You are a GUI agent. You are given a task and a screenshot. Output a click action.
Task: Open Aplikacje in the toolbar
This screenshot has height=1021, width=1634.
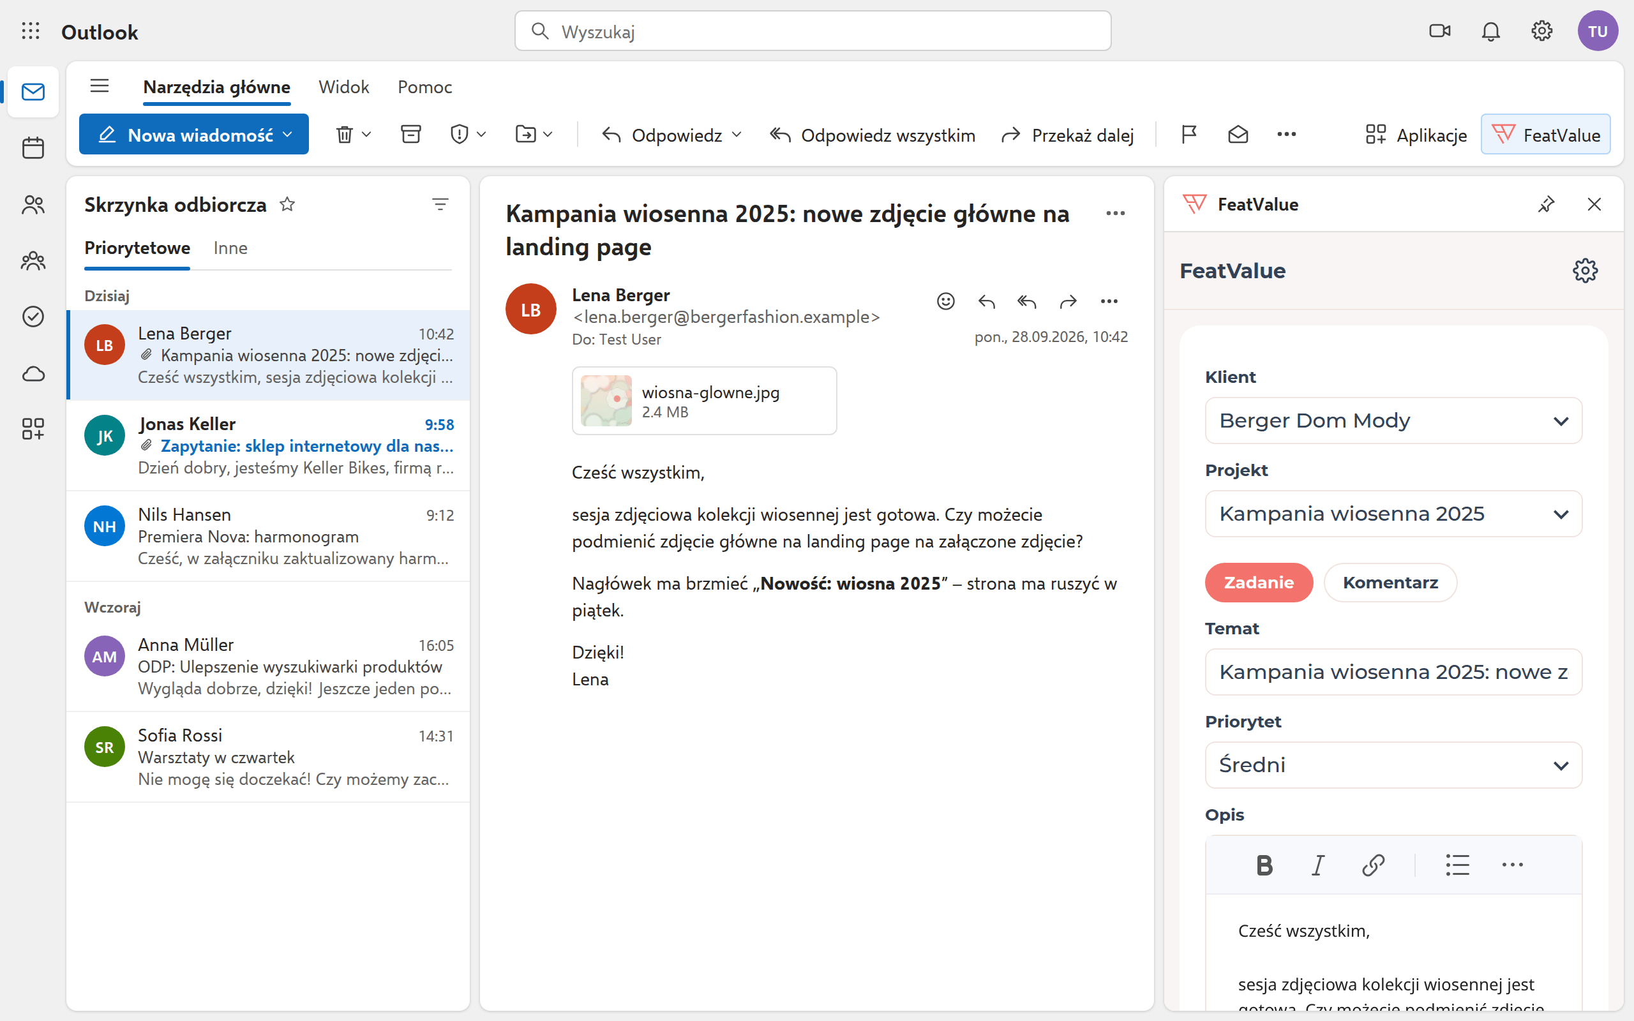click(x=1416, y=135)
